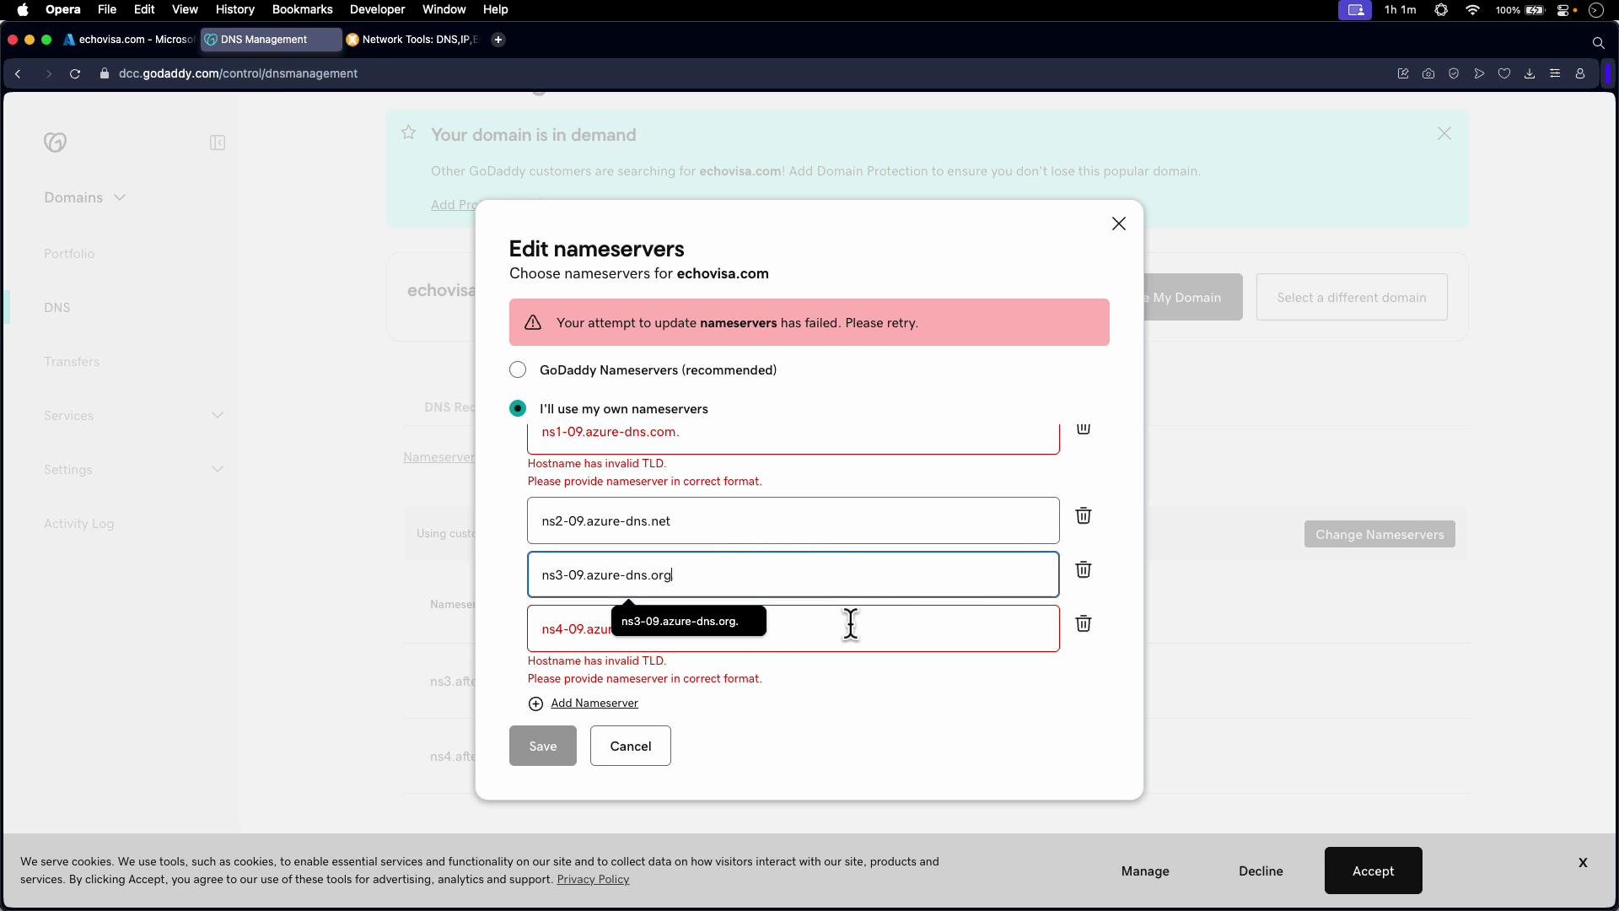The height and width of the screenshot is (911, 1619).
Task: Delete the ns2-09.azure-dns.net nameserver row
Action: (x=1084, y=515)
